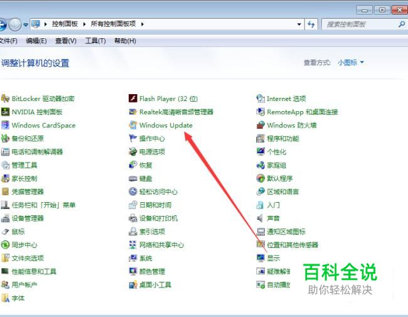
Task: Open the 家庭组 link
Action: [x=277, y=165]
